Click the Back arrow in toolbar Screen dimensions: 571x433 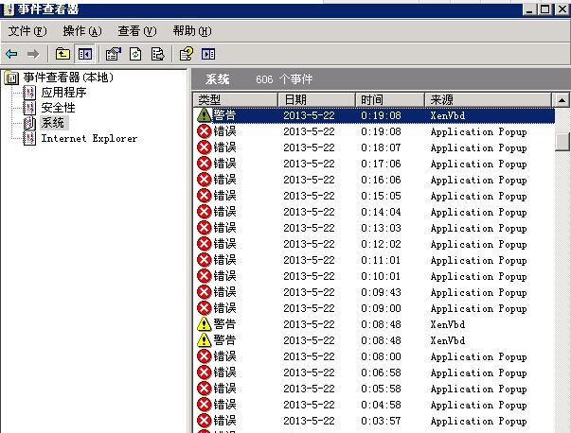(11, 54)
